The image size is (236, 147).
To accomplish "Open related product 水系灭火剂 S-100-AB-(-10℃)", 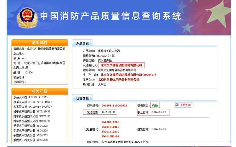I will (32, 102).
